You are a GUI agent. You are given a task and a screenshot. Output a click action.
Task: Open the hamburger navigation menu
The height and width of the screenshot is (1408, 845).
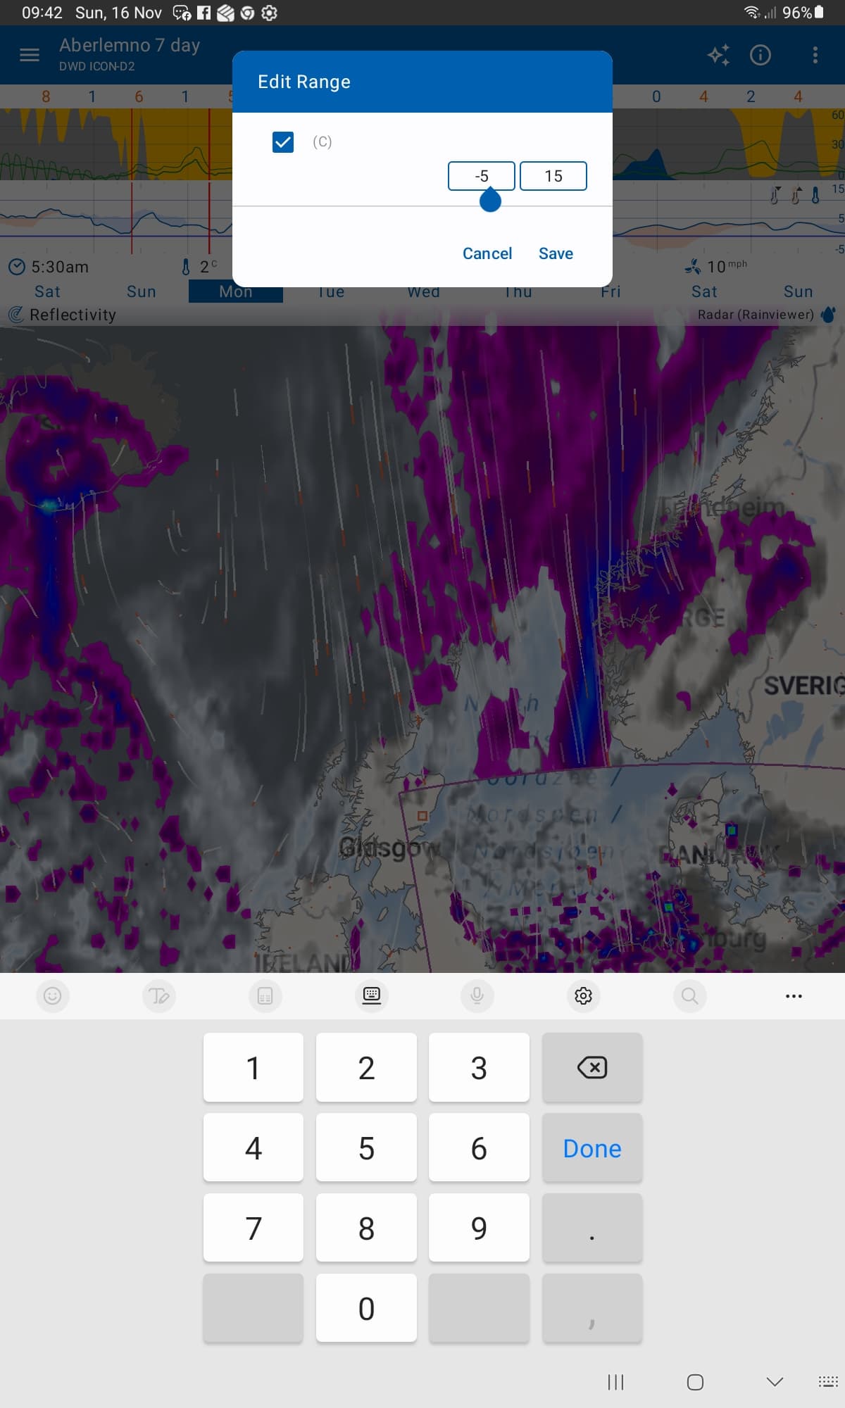[30, 55]
